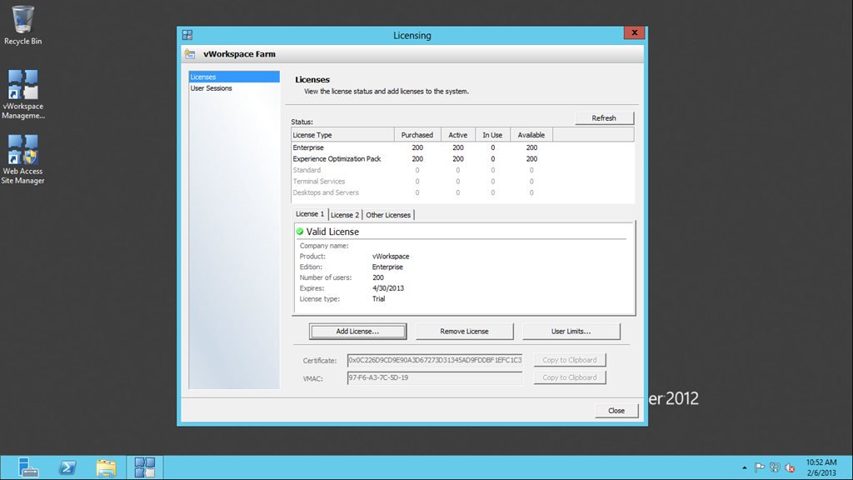Click the Active column header
Screen dimensions: 853x480
[x=457, y=135]
